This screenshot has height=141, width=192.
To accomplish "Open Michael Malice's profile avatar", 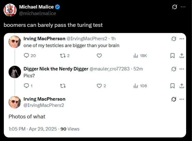I will (x=10, y=10).
